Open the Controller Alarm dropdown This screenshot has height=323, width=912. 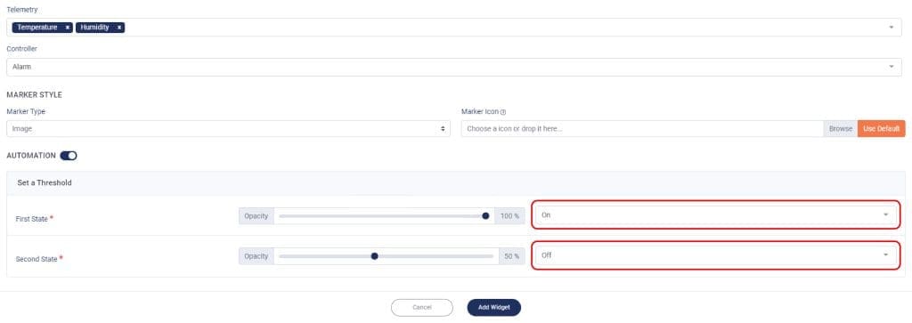[453, 67]
